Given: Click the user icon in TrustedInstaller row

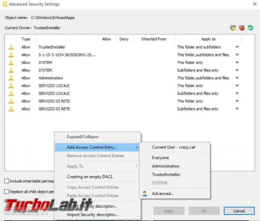Looking at the screenshot, I should [x=11, y=47].
